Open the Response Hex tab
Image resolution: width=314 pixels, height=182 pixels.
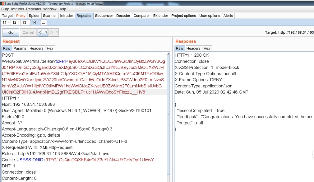[x=207, y=49]
